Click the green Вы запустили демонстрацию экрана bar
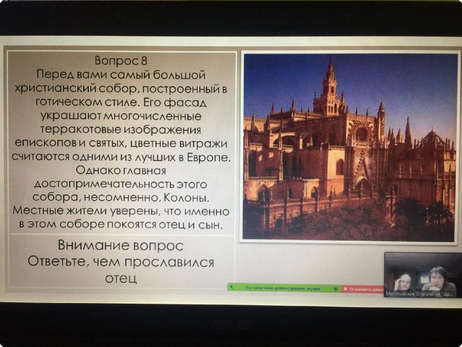 coord(283,287)
